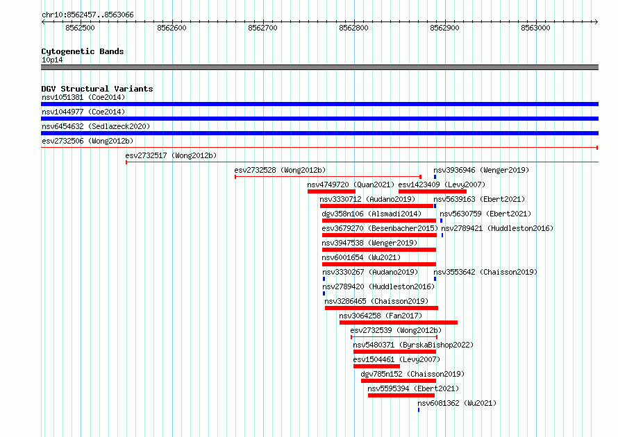Image resolution: width=618 pixels, height=437 pixels.
Task: Select esv1423409 (Levy2007) label
Action: 442,185
